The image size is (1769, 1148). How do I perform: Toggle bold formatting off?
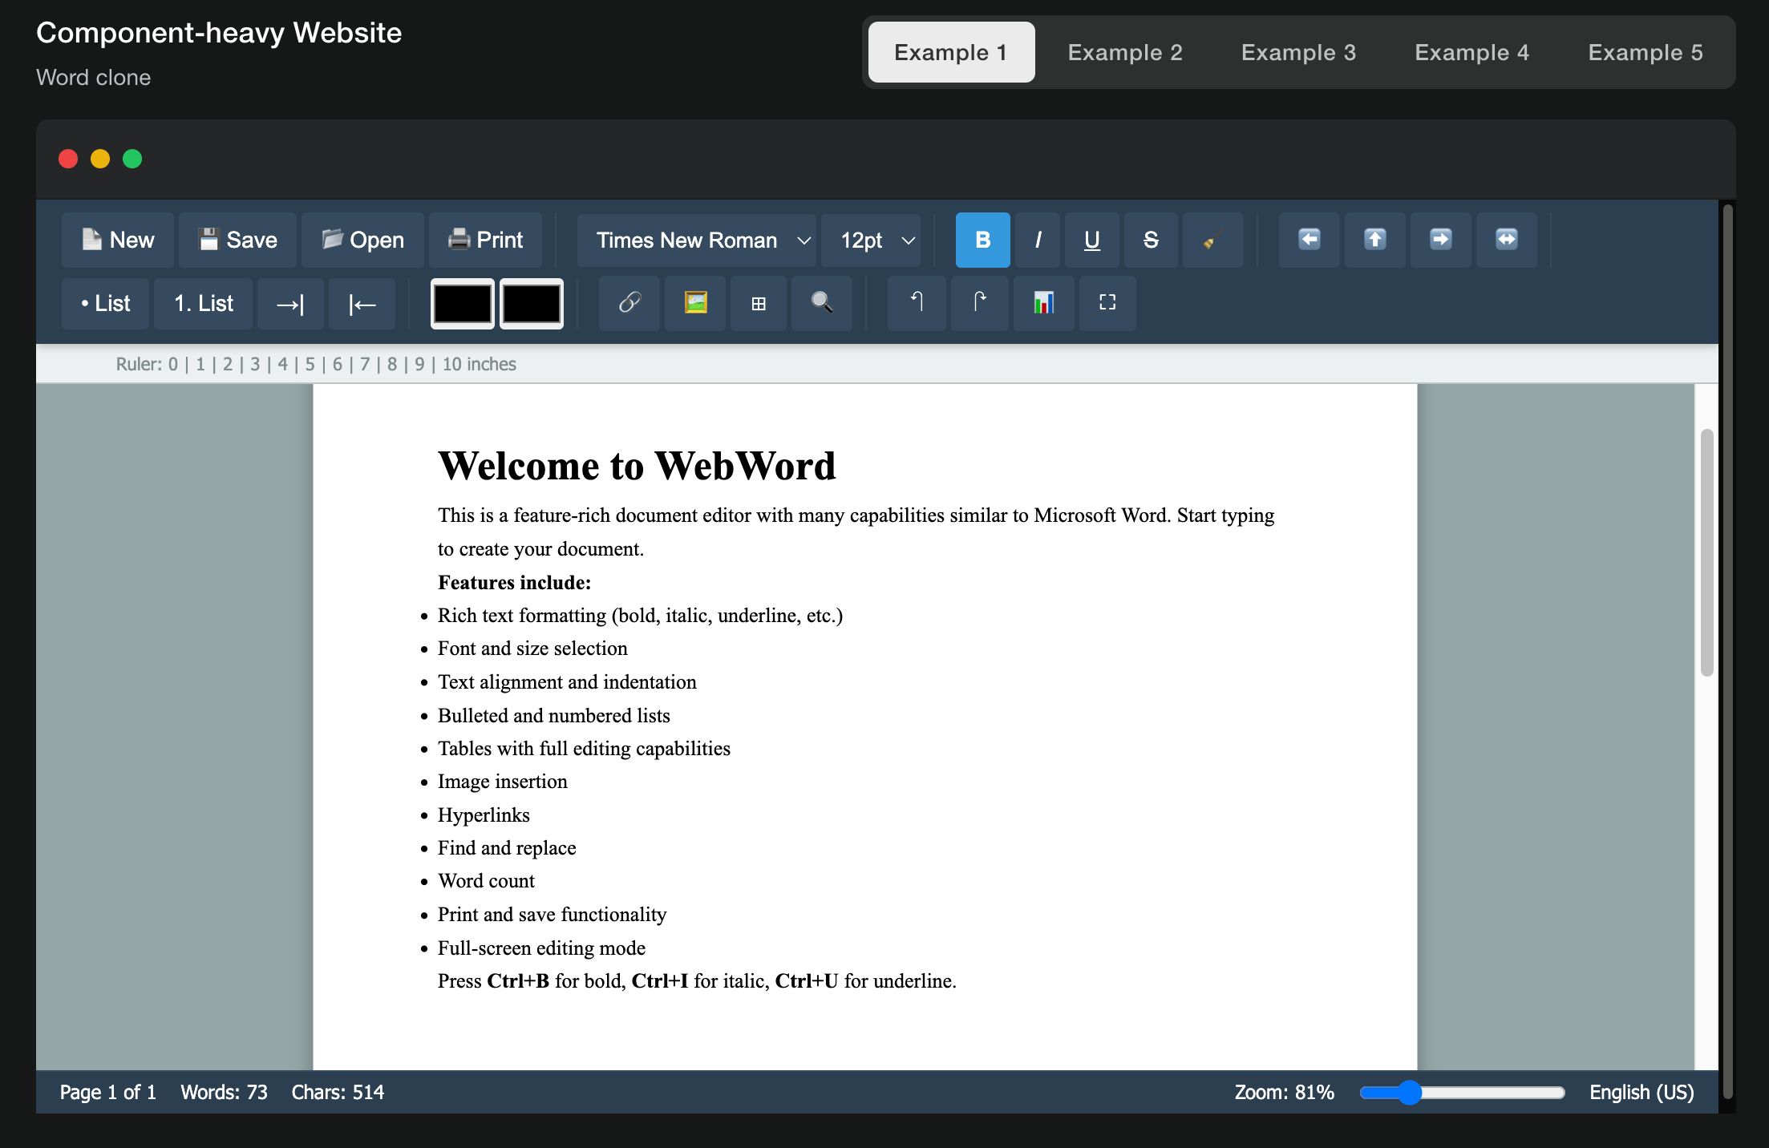tap(982, 240)
